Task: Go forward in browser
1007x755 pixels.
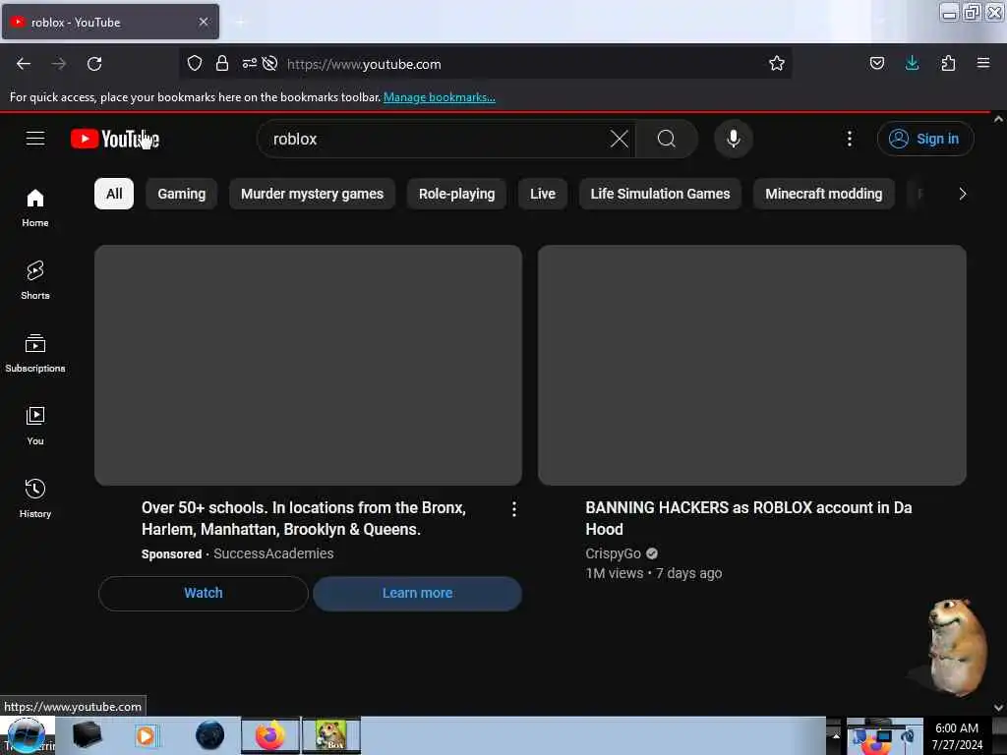Action: 59,64
